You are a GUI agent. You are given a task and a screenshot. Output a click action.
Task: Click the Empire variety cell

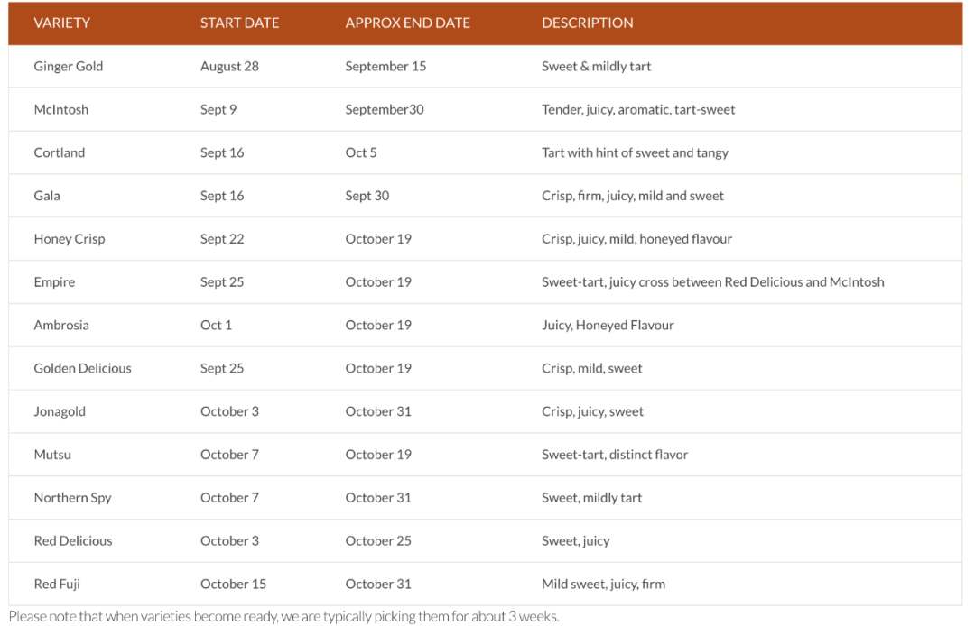(x=54, y=282)
